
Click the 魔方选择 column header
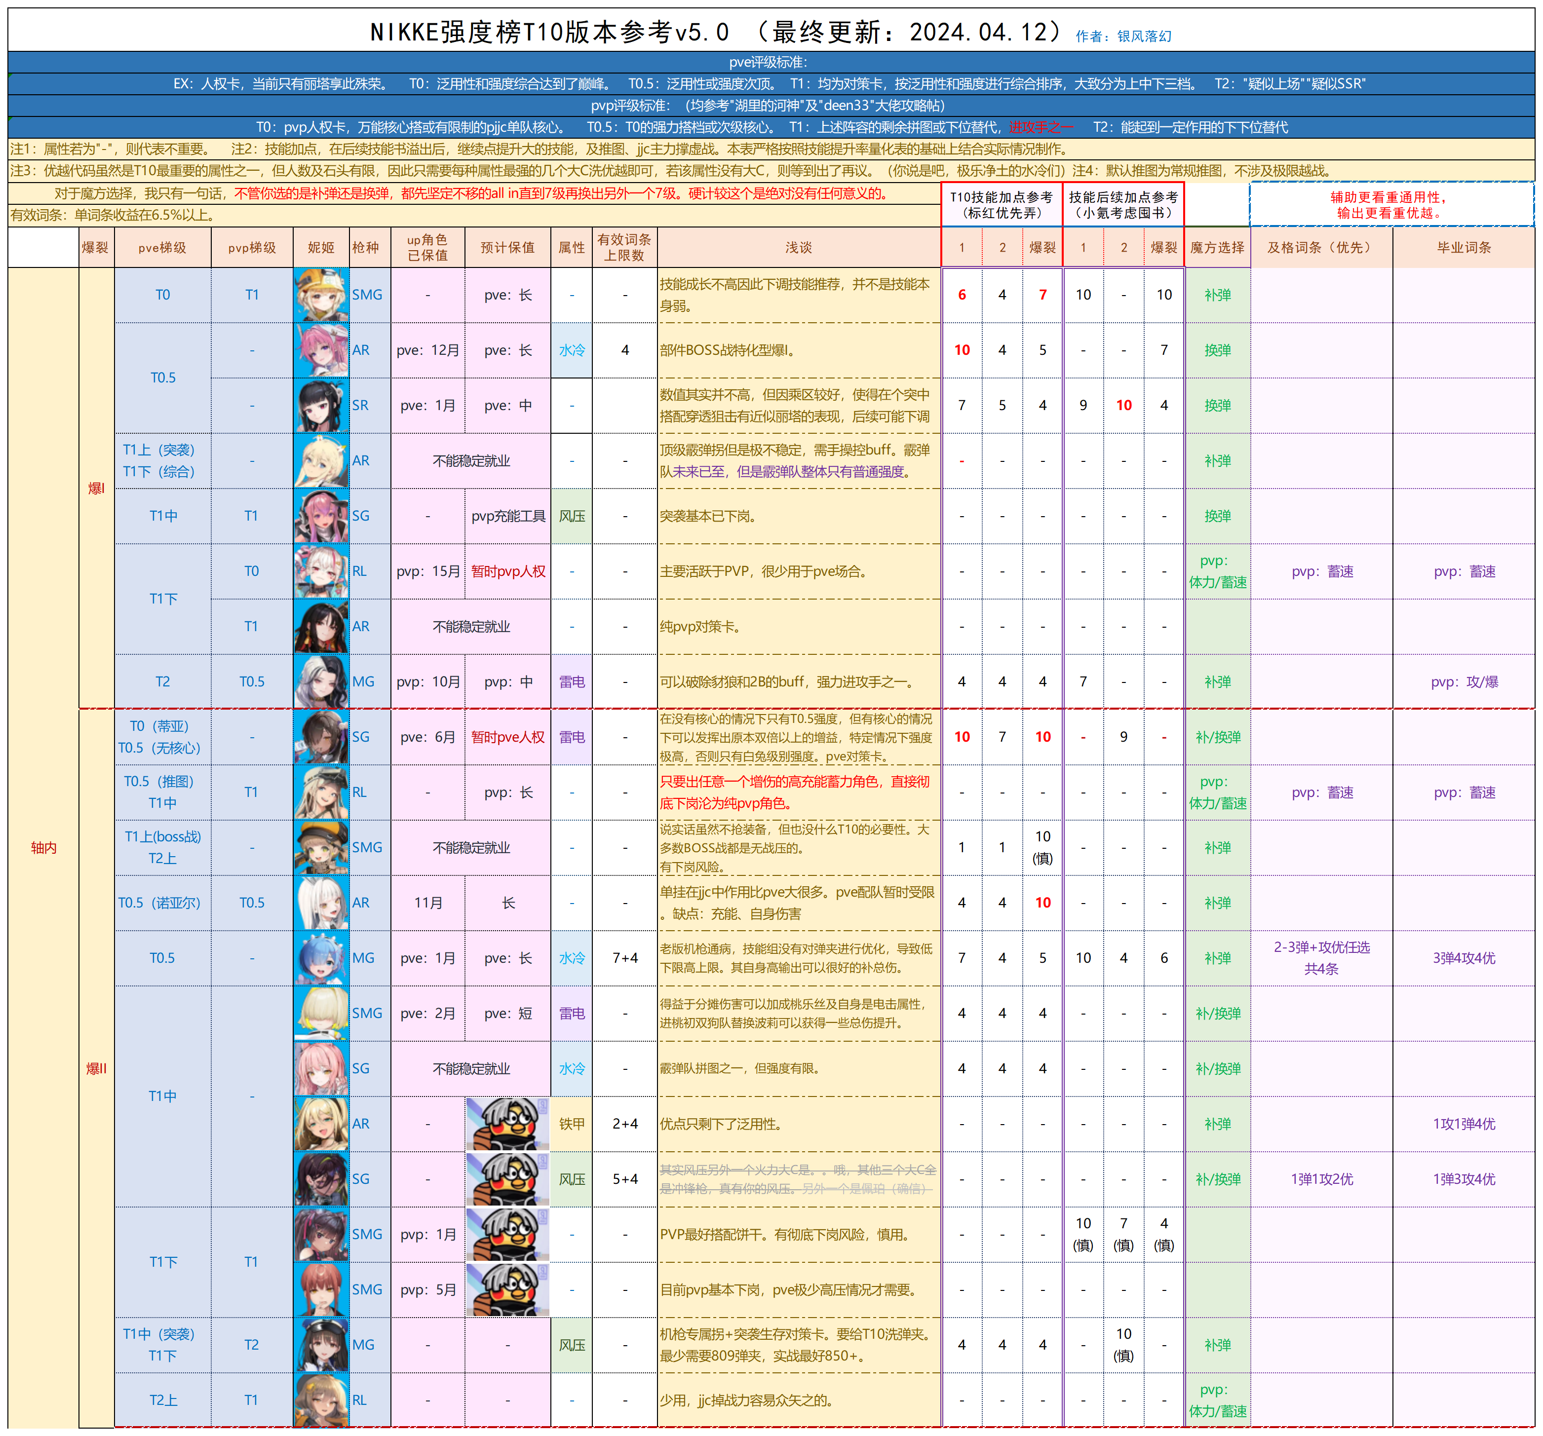[x=1217, y=248]
